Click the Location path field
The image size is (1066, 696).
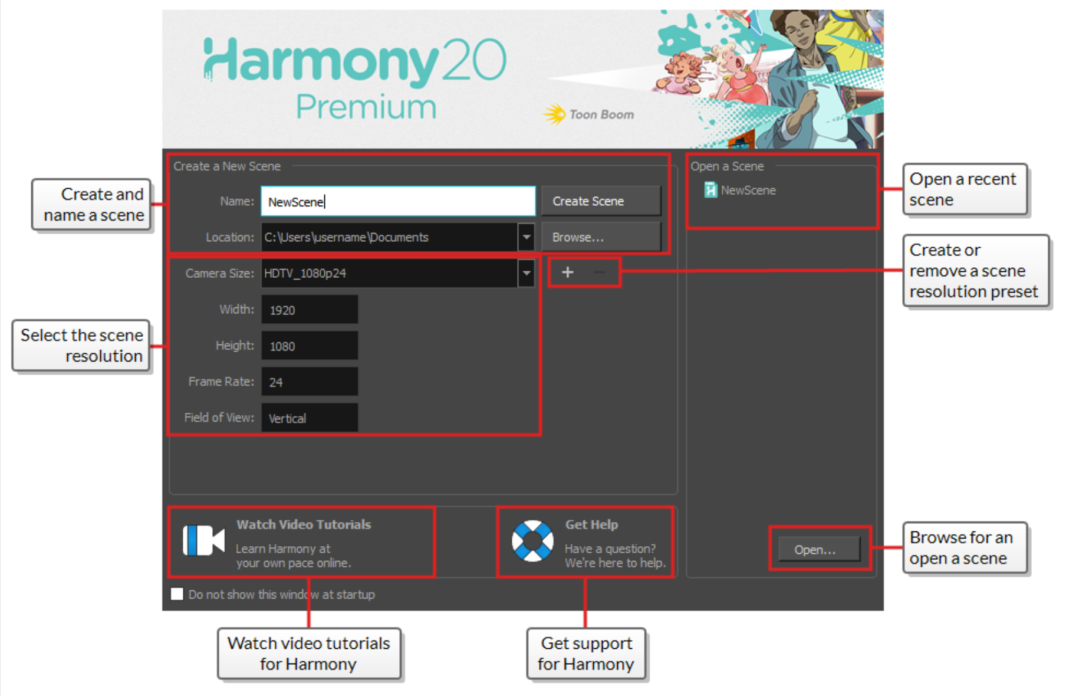[x=389, y=237]
